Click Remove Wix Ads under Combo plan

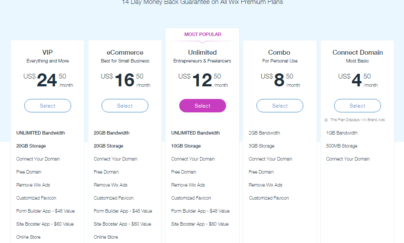pos(266,185)
